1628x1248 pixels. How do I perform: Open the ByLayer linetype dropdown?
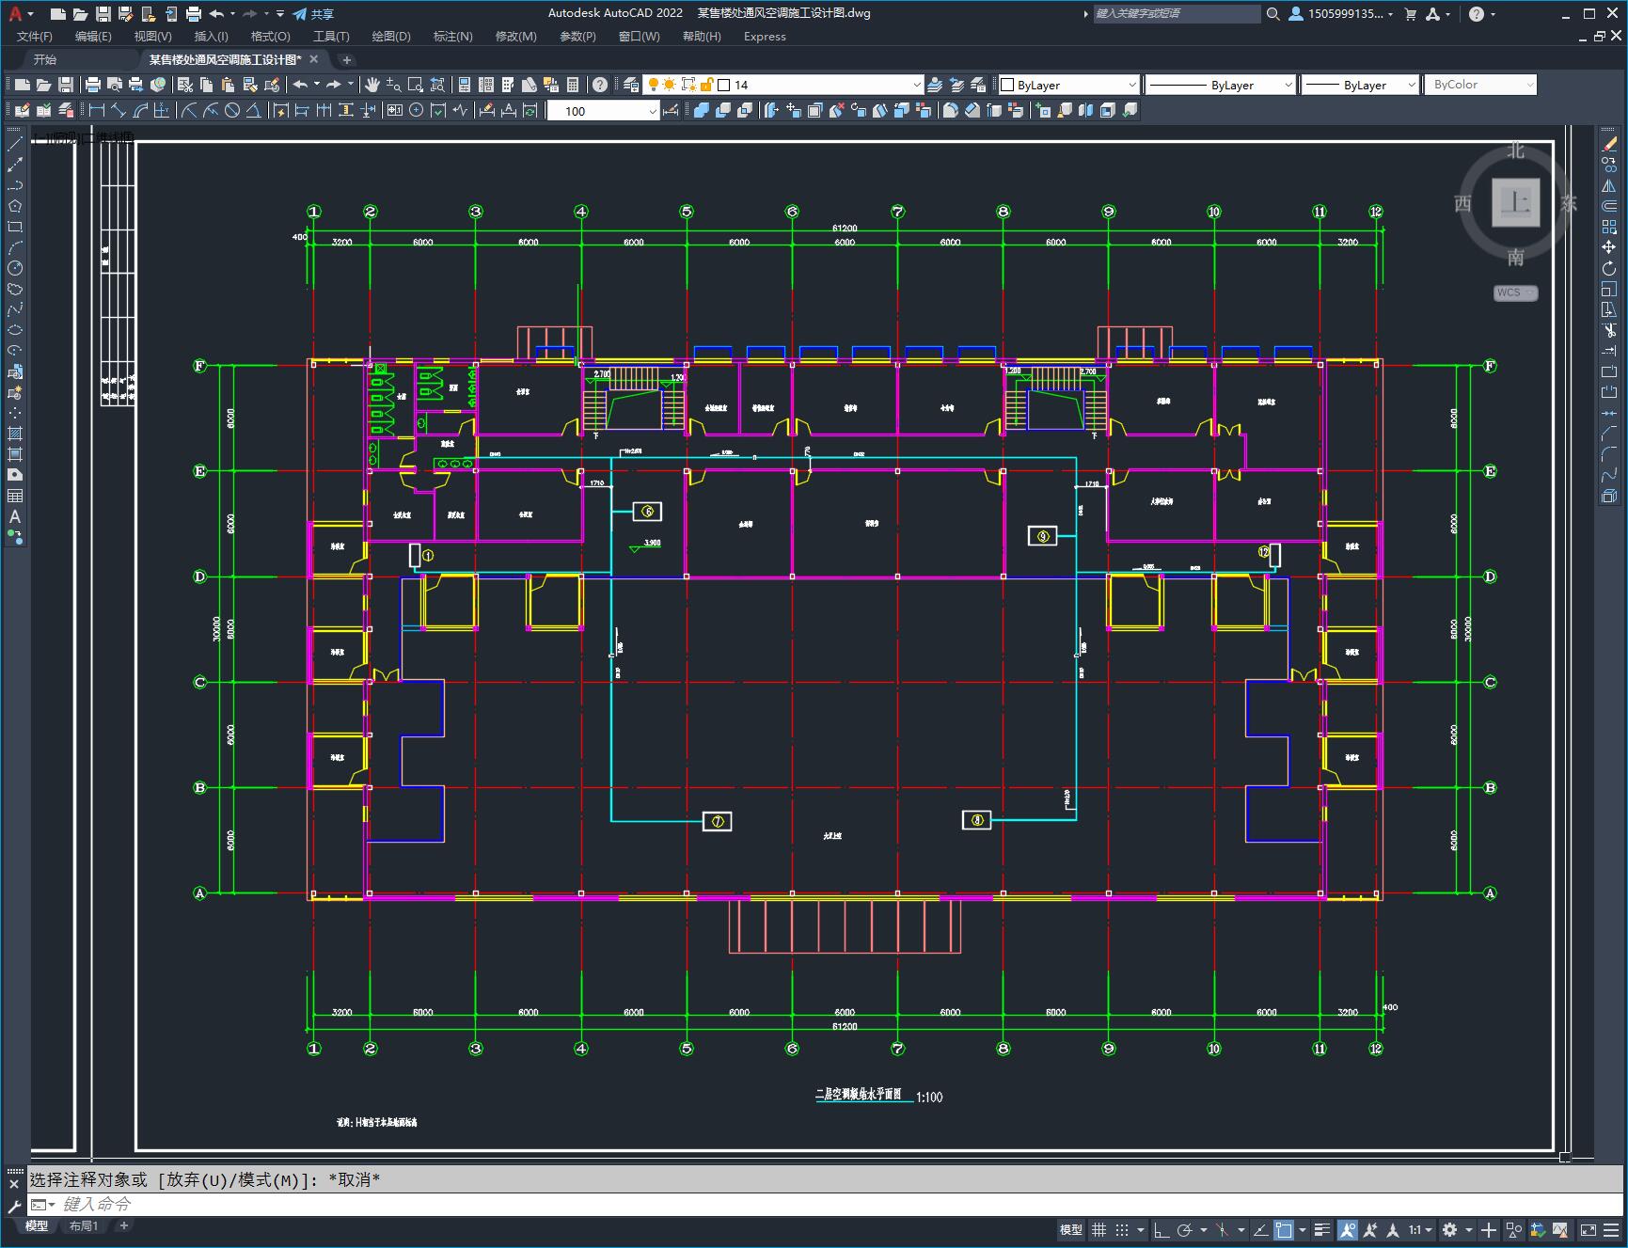coord(1221,85)
